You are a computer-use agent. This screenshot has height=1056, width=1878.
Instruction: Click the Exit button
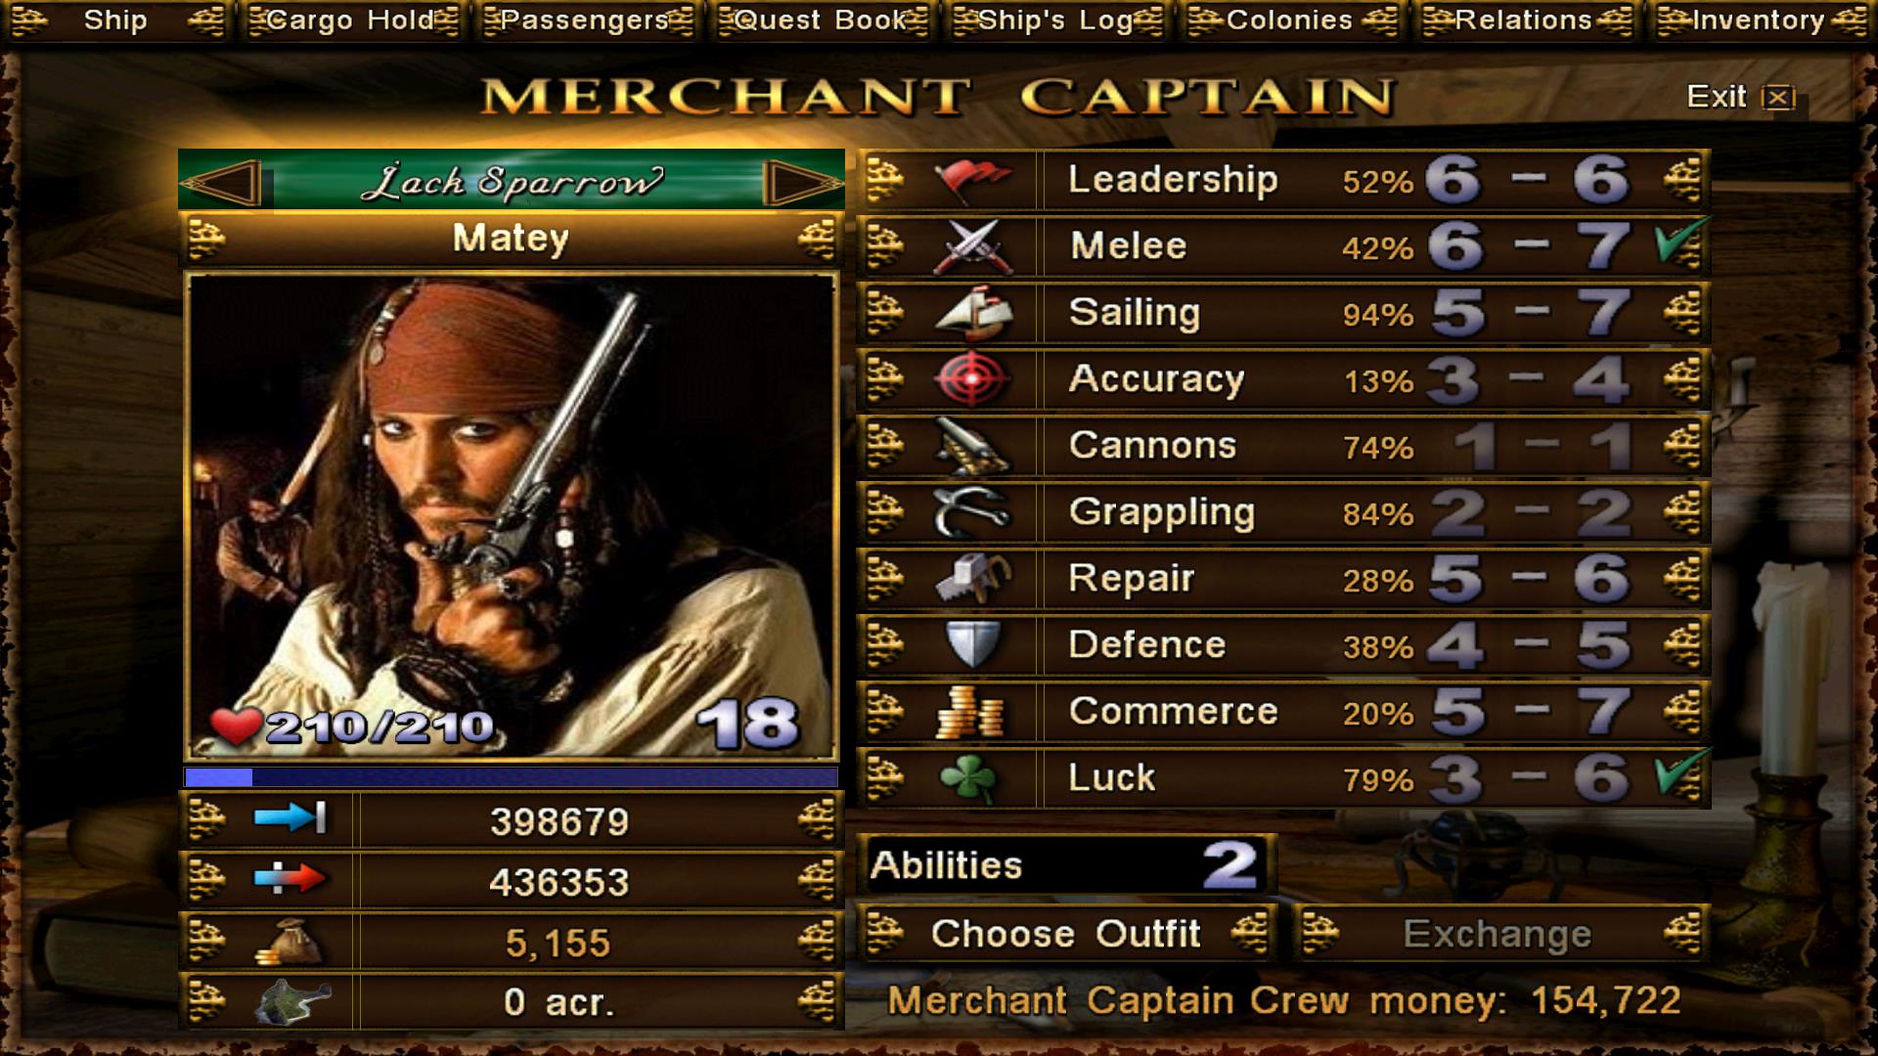1741,97
